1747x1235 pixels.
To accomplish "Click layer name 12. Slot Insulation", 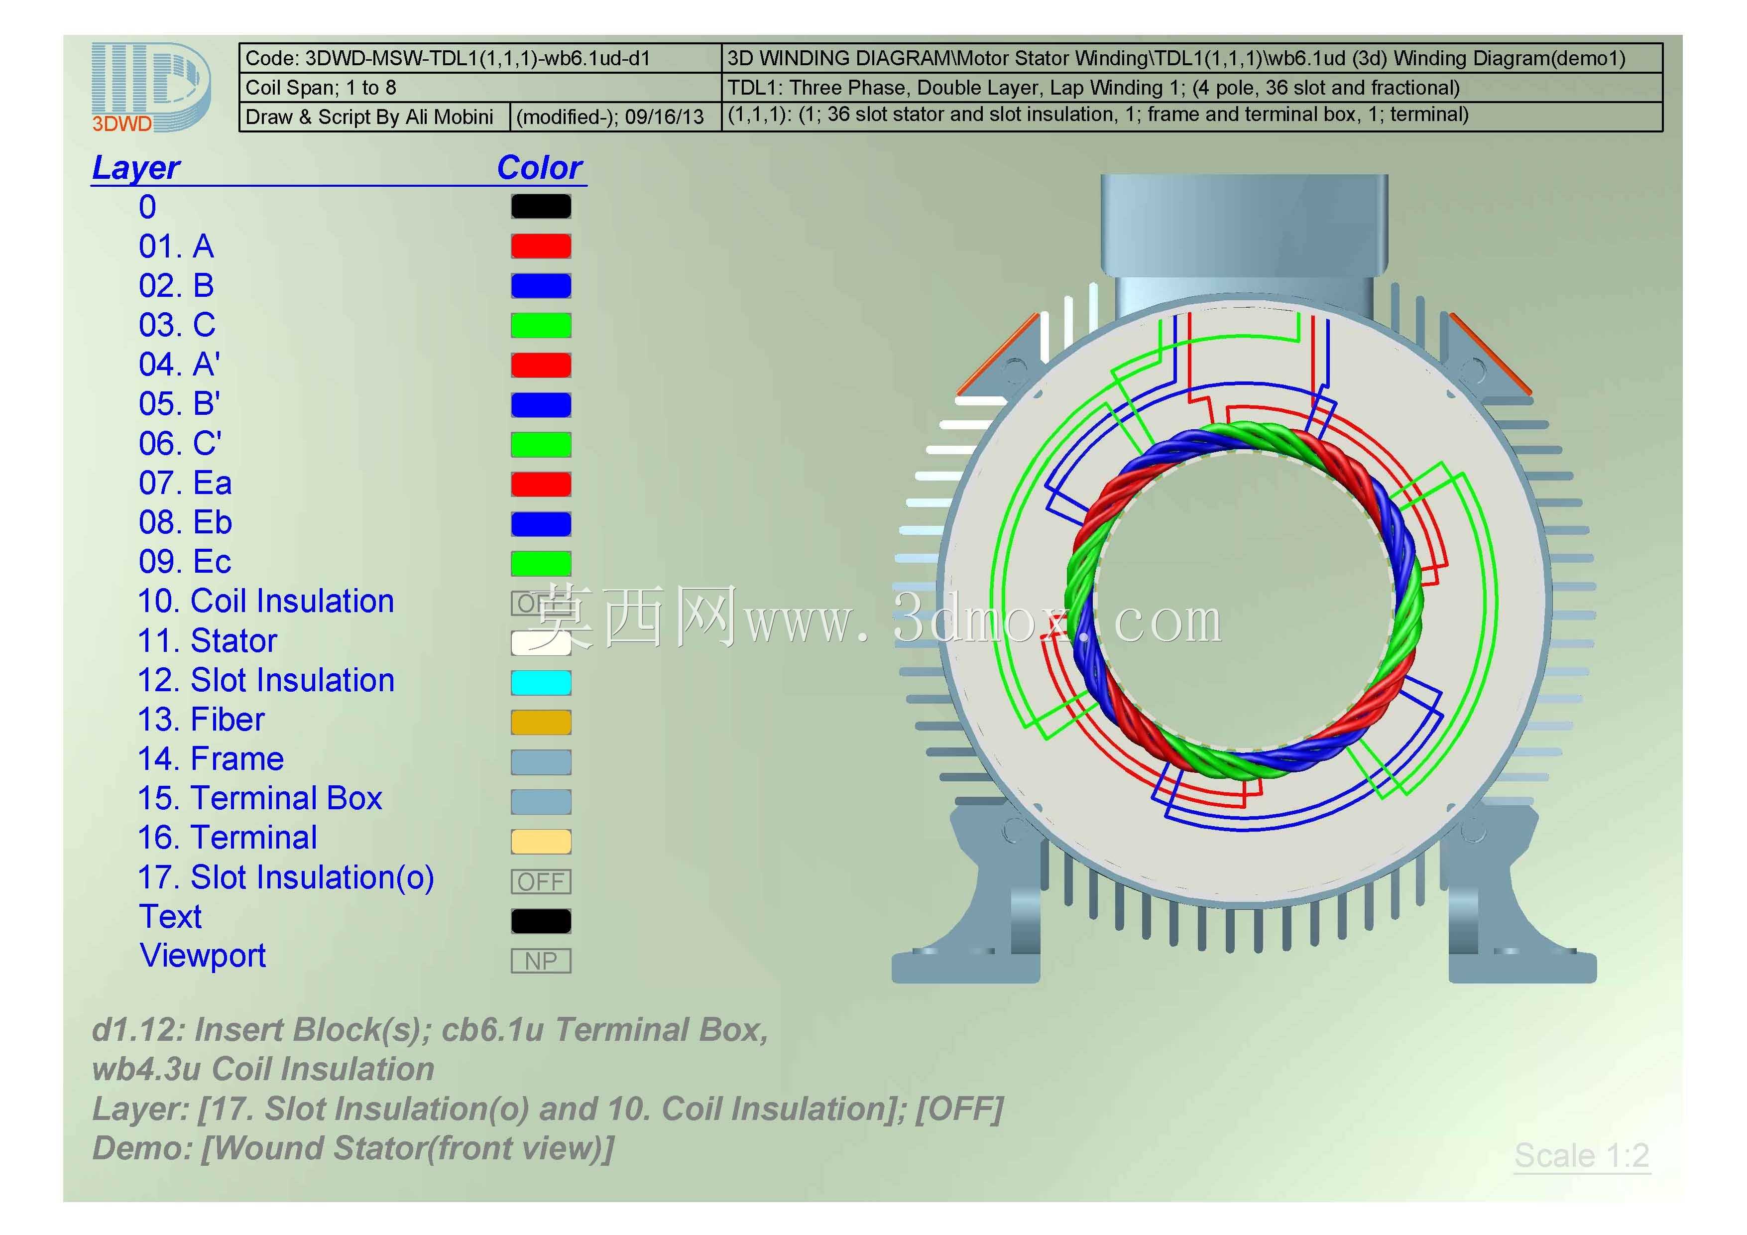I will coord(265,680).
